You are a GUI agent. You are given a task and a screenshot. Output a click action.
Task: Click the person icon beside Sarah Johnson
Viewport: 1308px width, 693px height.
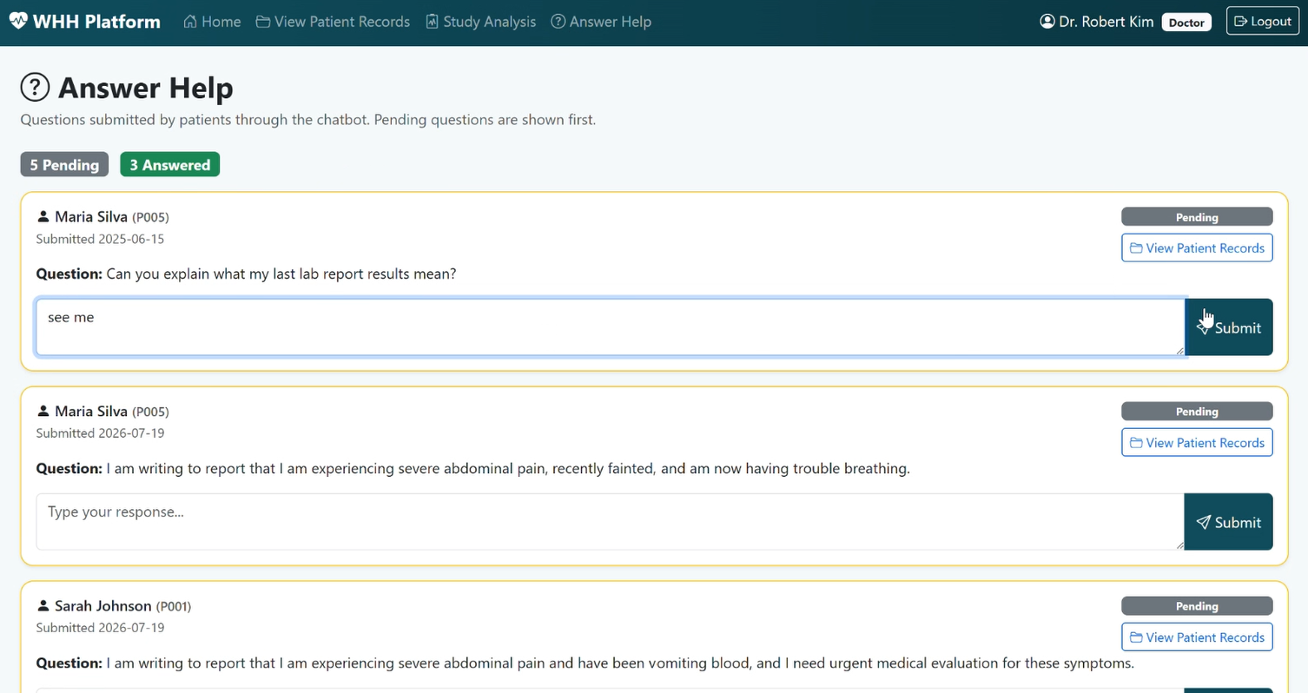[43, 606]
